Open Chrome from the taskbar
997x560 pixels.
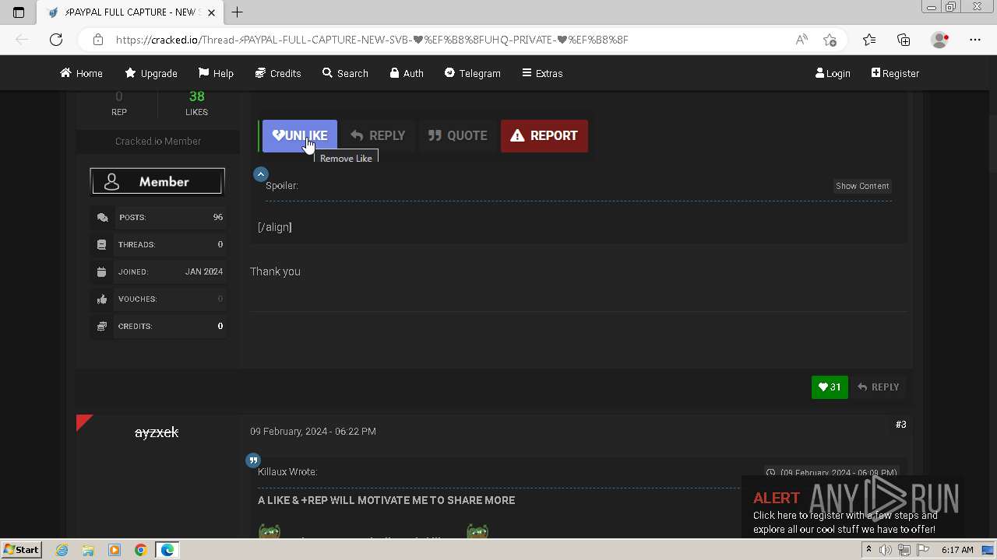[140, 550]
